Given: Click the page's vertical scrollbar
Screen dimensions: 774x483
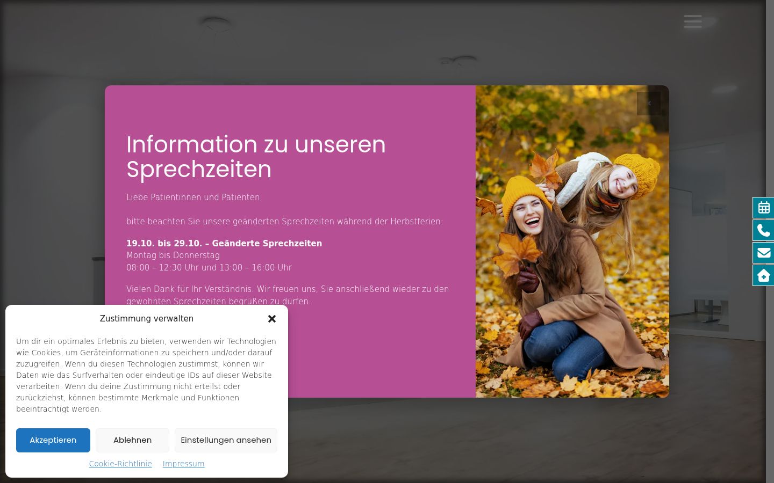Looking at the screenshot, I should (x=770, y=241).
